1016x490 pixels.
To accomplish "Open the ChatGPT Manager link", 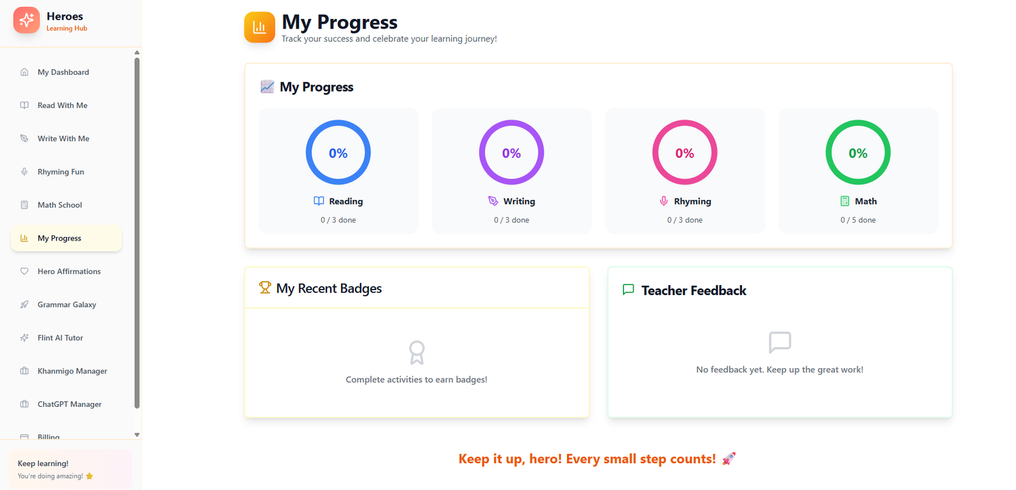I will [69, 404].
